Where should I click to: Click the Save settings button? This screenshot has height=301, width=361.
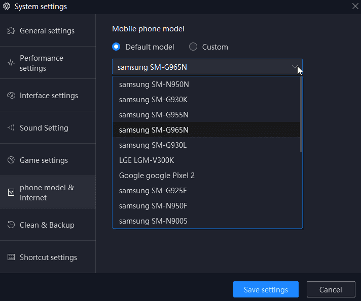coord(266,289)
